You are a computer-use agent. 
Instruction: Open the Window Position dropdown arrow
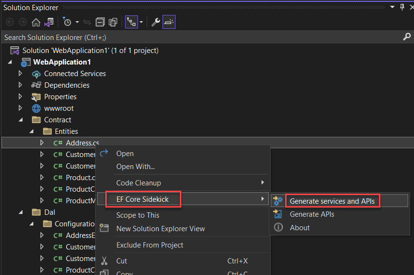[392, 7]
